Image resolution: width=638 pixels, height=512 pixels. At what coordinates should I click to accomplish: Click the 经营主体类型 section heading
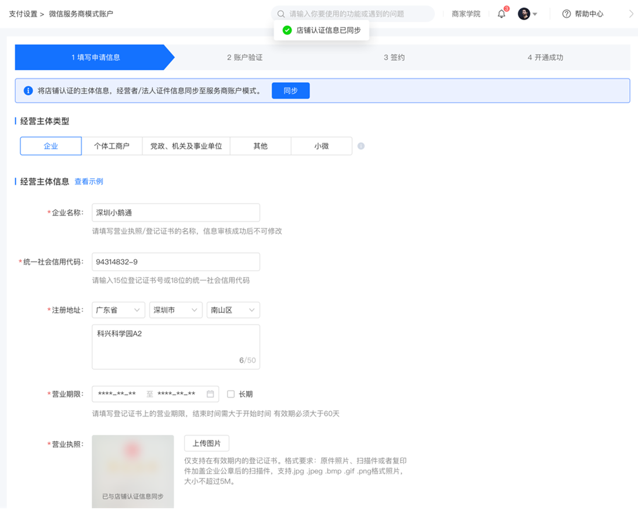point(45,121)
